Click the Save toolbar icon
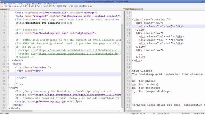Screen dimensions: 205x115 (x=7, y=6)
